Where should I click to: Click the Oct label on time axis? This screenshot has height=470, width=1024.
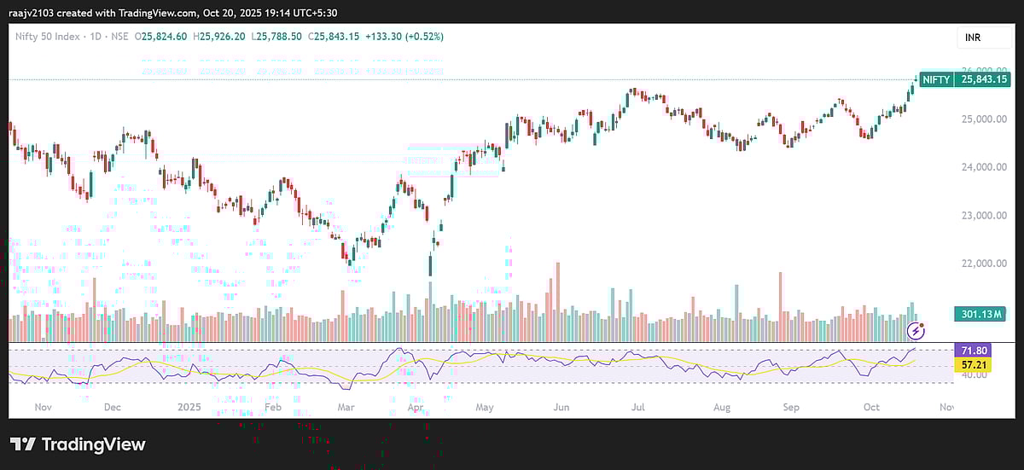pos(870,408)
